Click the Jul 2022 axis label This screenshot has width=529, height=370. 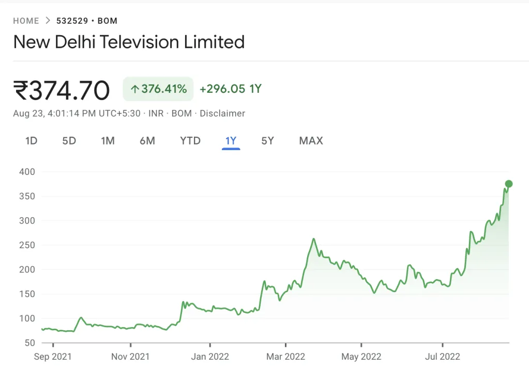443,357
